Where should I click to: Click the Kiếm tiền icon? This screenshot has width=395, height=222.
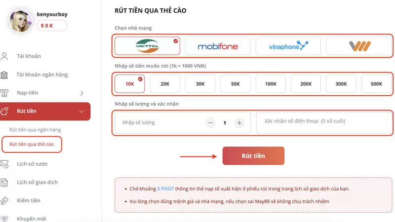(5, 200)
